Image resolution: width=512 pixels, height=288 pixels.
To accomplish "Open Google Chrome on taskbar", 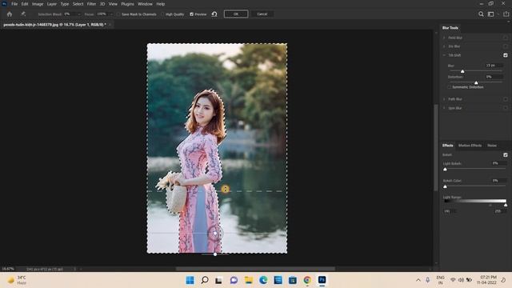I will [x=307, y=280].
